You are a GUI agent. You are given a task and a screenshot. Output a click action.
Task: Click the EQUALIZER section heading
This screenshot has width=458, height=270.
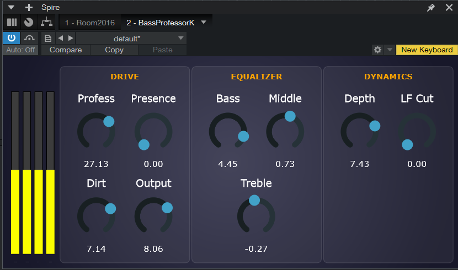[257, 77]
